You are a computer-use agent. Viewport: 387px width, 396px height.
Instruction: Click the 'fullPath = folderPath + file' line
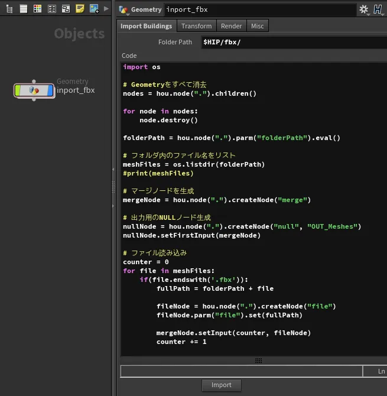coord(215,288)
